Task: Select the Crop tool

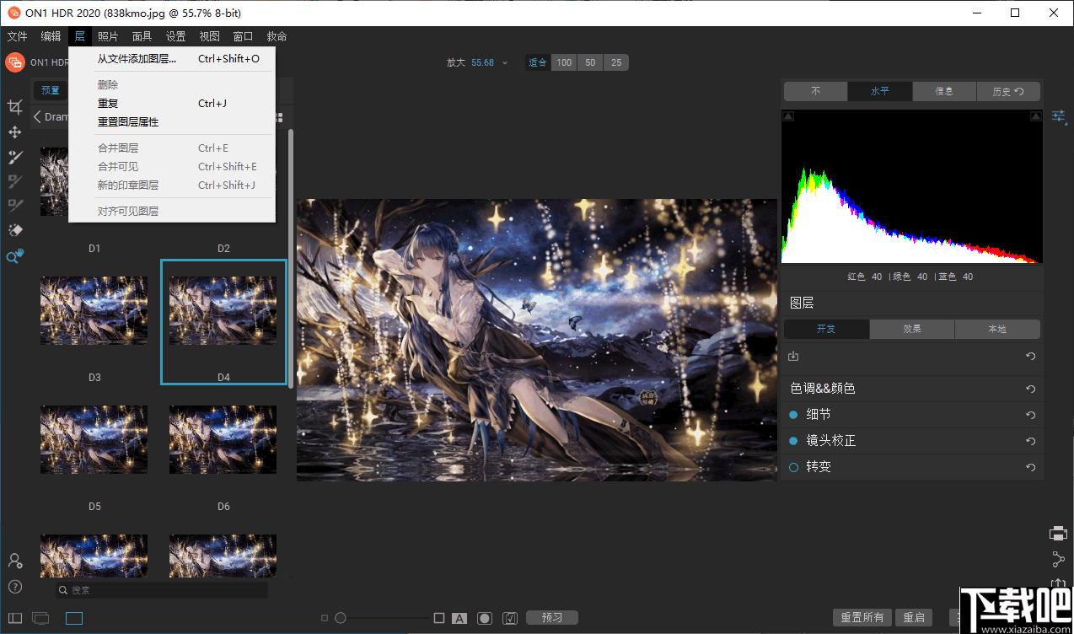Action: click(x=14, y=106)
